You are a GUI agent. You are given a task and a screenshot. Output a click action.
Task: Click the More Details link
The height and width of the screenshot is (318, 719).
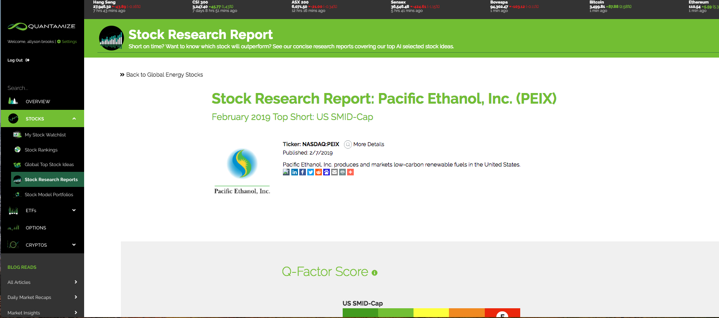(x=369, y=144)
